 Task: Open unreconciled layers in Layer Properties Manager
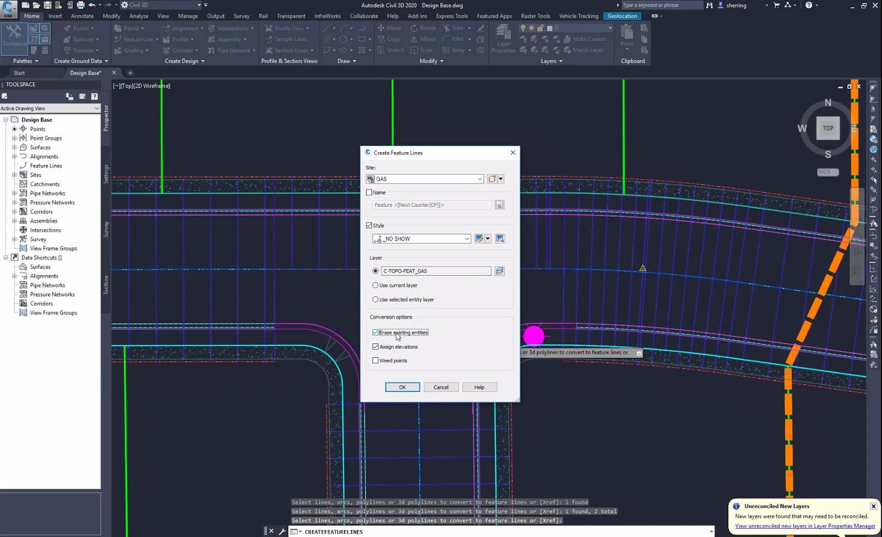coord(804,526)
